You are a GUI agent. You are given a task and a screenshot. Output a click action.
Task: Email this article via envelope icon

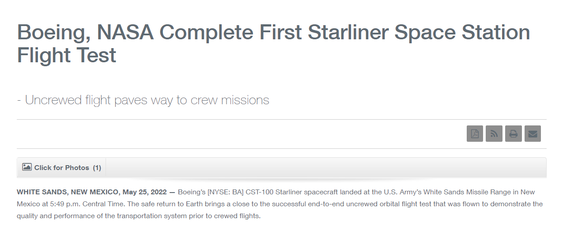click(533, 134)
